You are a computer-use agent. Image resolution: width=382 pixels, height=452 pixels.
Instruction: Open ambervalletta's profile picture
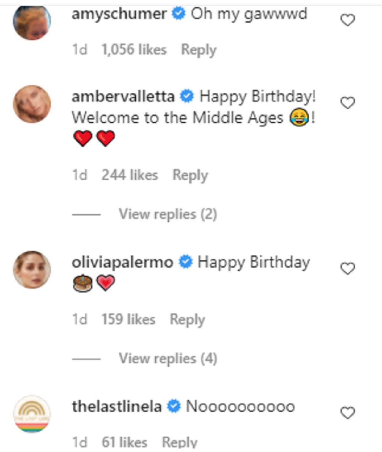(x=32, y=104)
